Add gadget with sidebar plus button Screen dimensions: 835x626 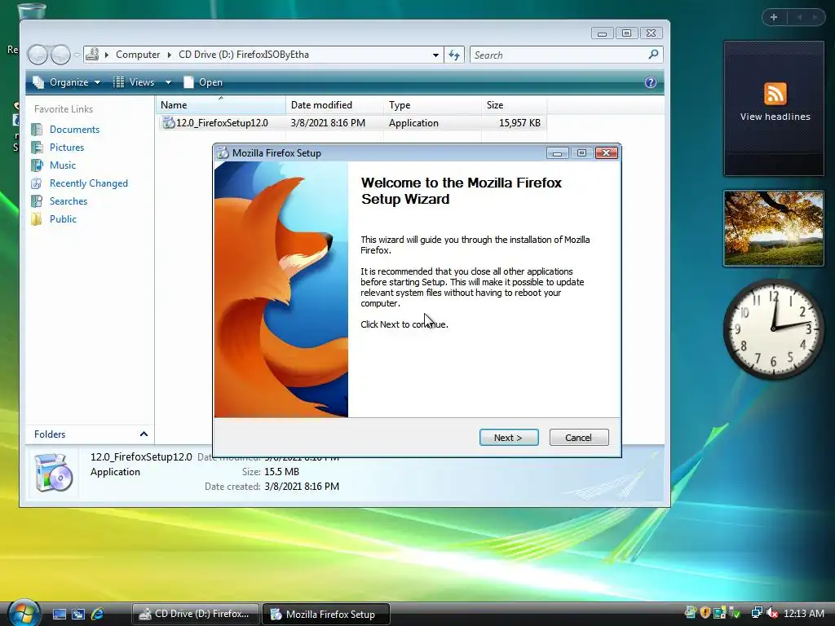[774, 17]
